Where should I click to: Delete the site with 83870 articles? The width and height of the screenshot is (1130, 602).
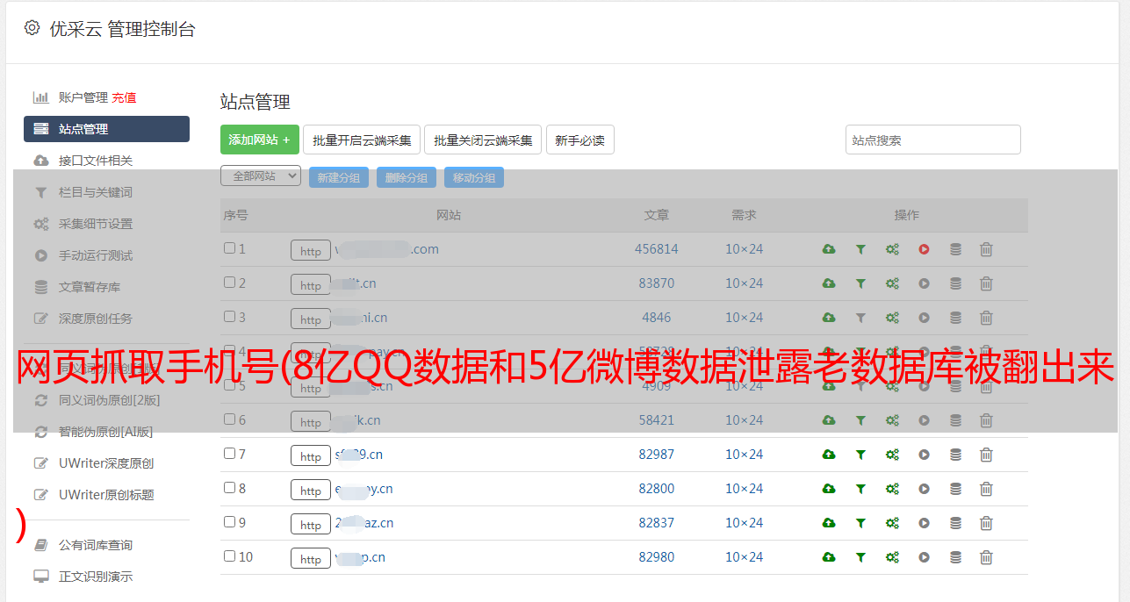[x=986, y=283]
